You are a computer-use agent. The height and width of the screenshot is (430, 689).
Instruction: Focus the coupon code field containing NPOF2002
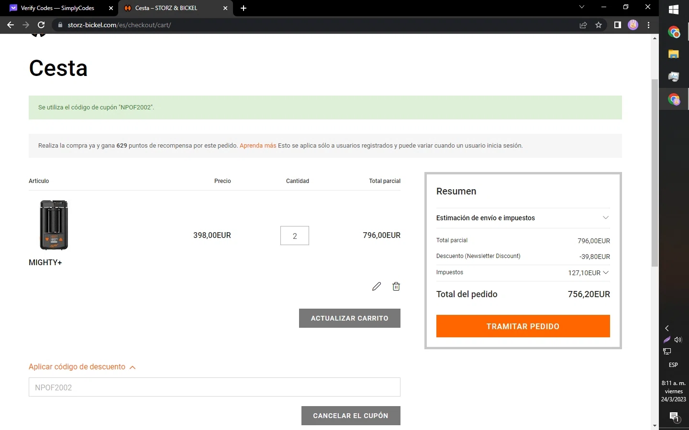214,387
